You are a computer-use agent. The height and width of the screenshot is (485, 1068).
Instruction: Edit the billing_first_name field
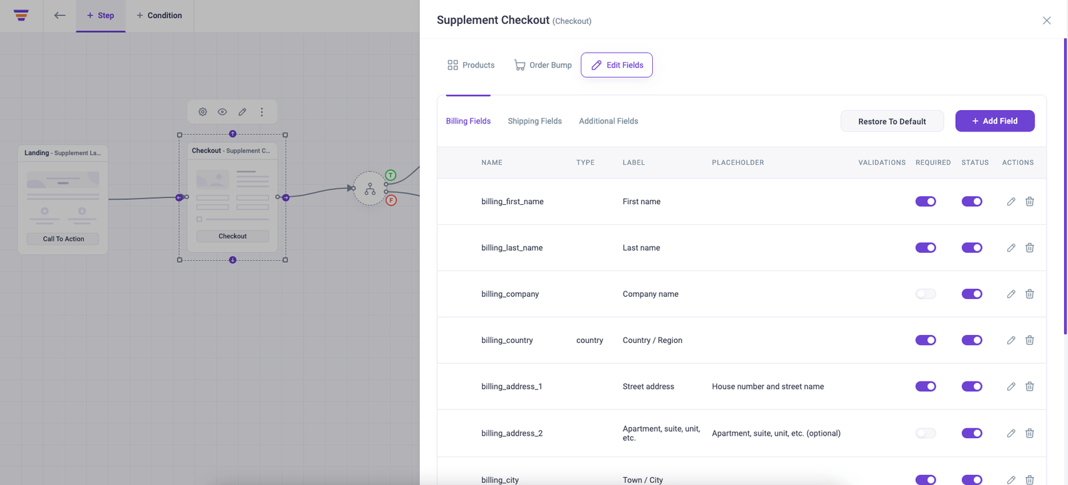pos(1011,201)
